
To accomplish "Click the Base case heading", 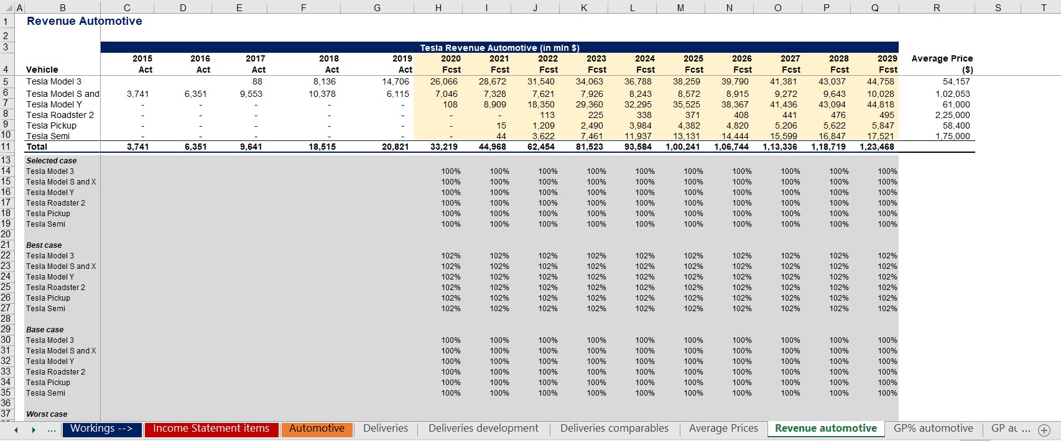I will (x=45, y=329).
